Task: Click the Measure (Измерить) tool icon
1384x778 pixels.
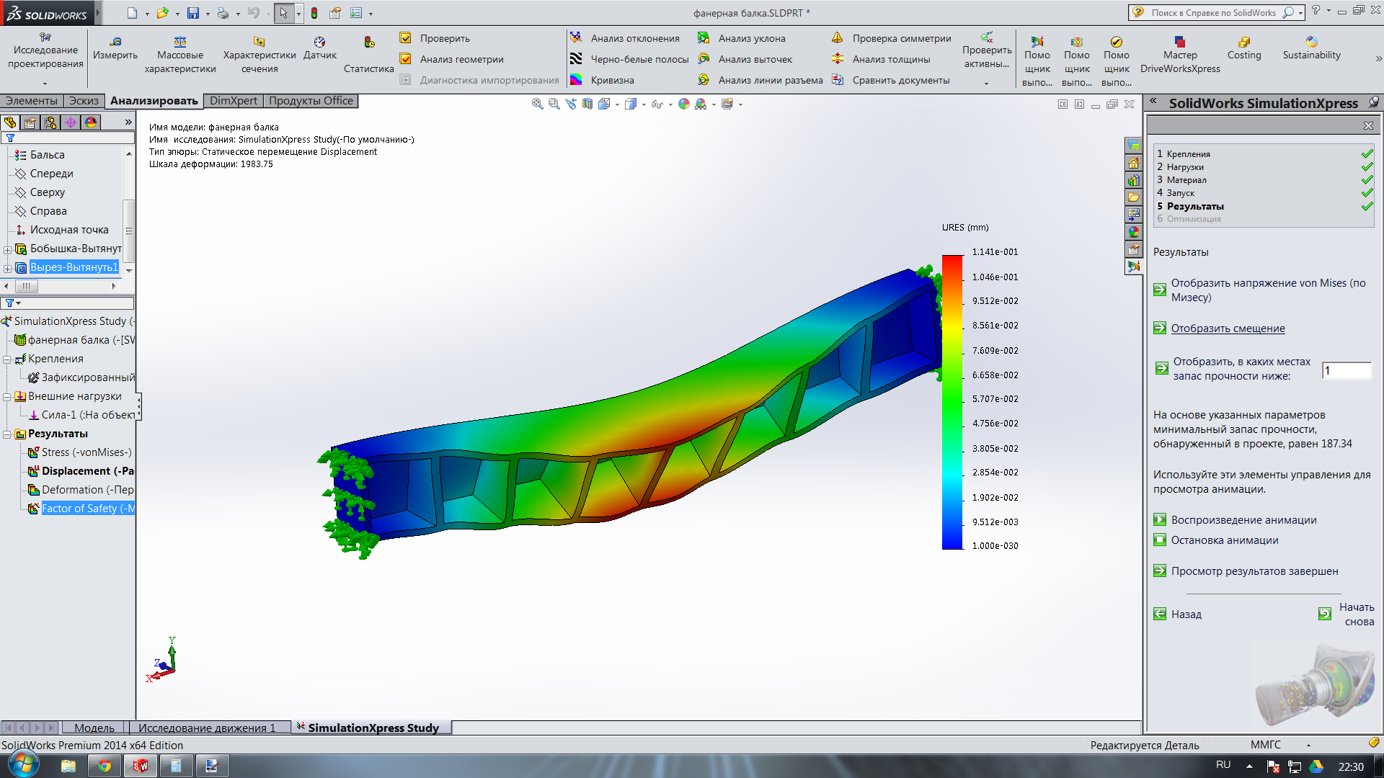Action: coord(115,42)
